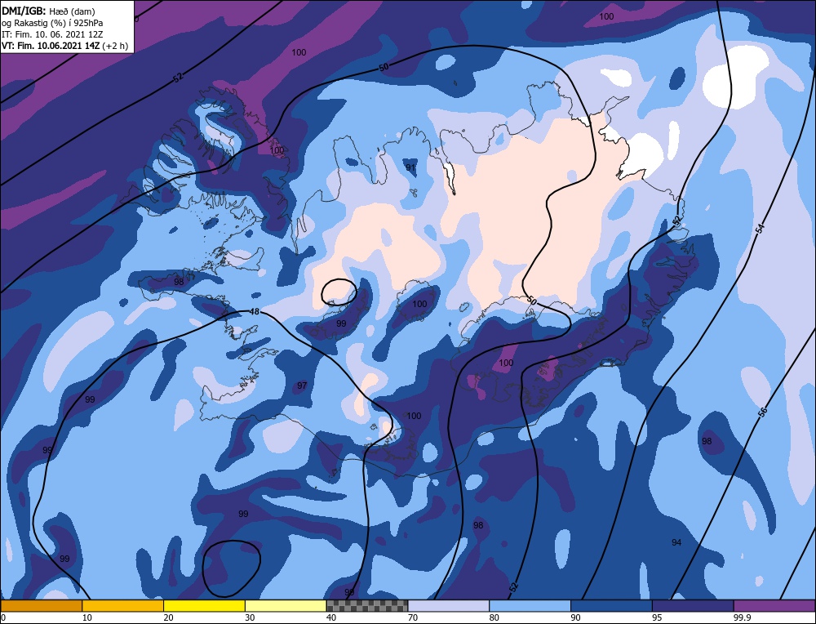Click the legend tick label '40'
Image resolution: width=816 pixels, height=624 pixels.
tap(331, 617)
